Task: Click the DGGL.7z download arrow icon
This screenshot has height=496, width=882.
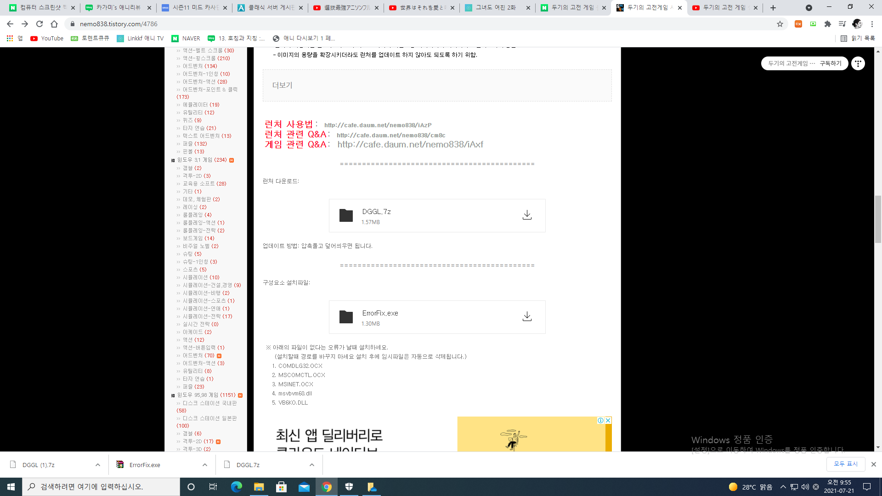Action: (x=527, y=215)
